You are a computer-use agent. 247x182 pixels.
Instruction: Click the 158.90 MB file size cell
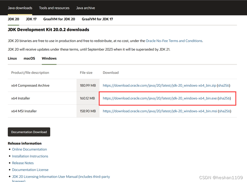pyautogui.click(x=88, y=111)
